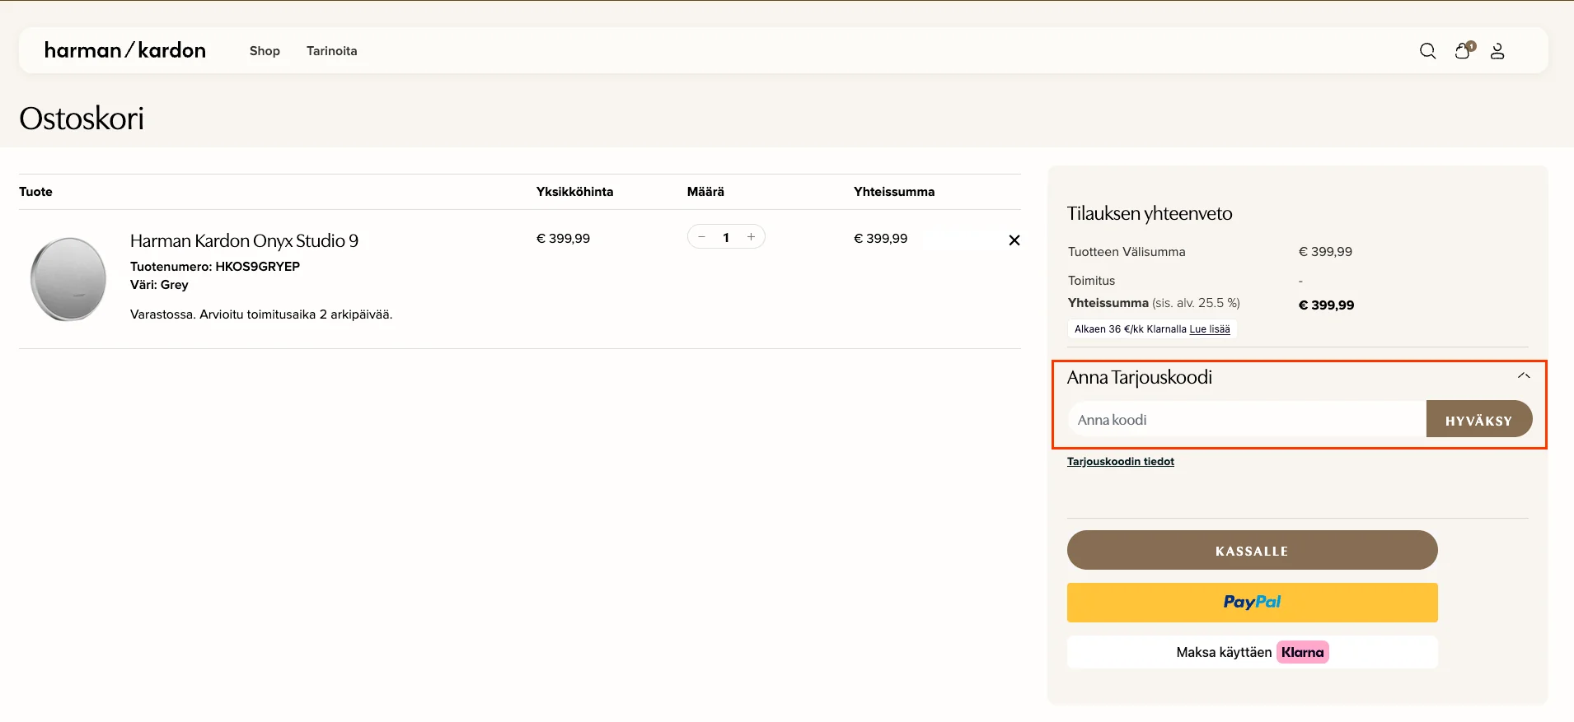Select the Varastossa delivery time text
Viewport: 1574px width, 722px height.
pyautogui.click(x=261, y=314)
